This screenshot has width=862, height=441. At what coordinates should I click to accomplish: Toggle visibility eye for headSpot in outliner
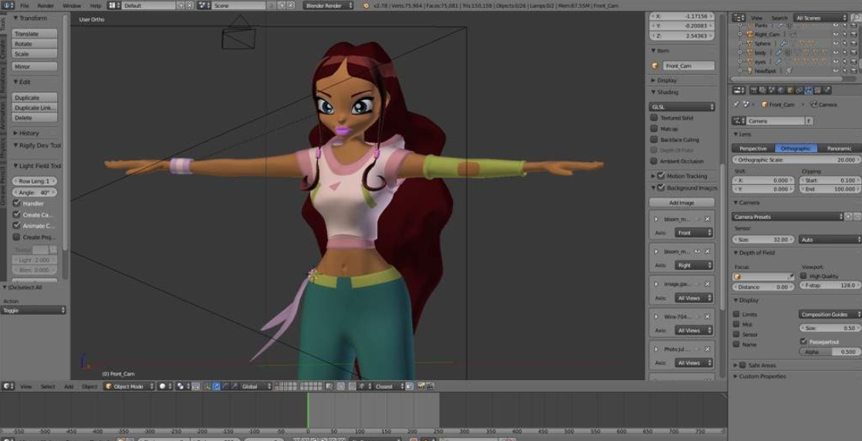point(837,71)
